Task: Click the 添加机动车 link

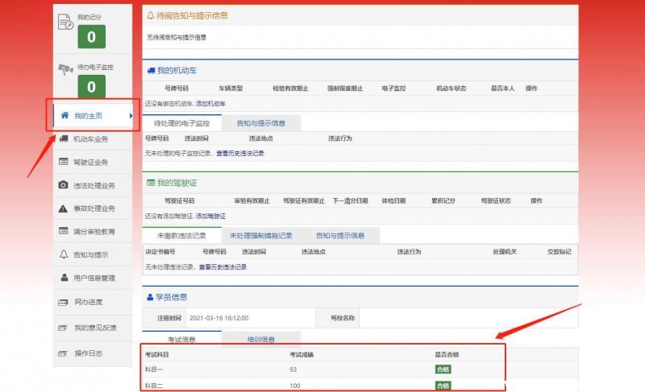Action: click(210, 104)
